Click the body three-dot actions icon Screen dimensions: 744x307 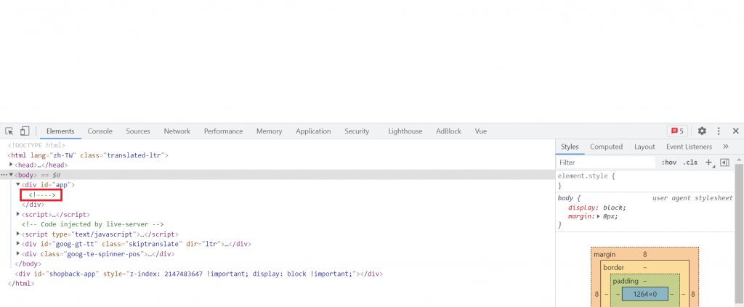pos(4,175)
